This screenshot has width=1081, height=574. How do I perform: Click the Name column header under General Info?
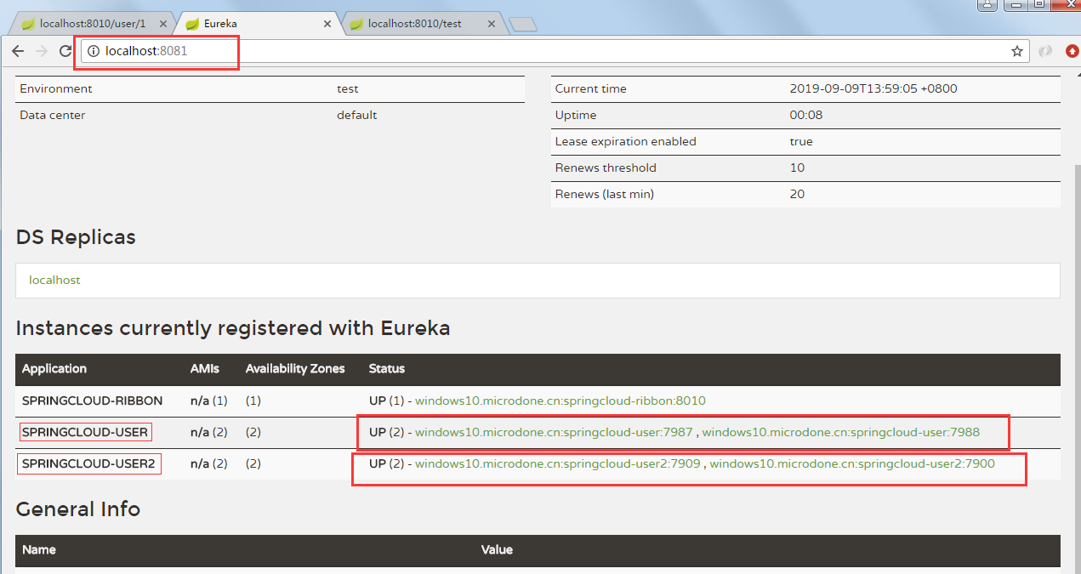(39, 549)
